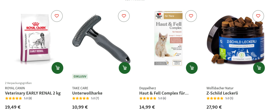Open Z-Schild Leckerli product title
This screenshot has height=111, width=267.
[222, 93]
